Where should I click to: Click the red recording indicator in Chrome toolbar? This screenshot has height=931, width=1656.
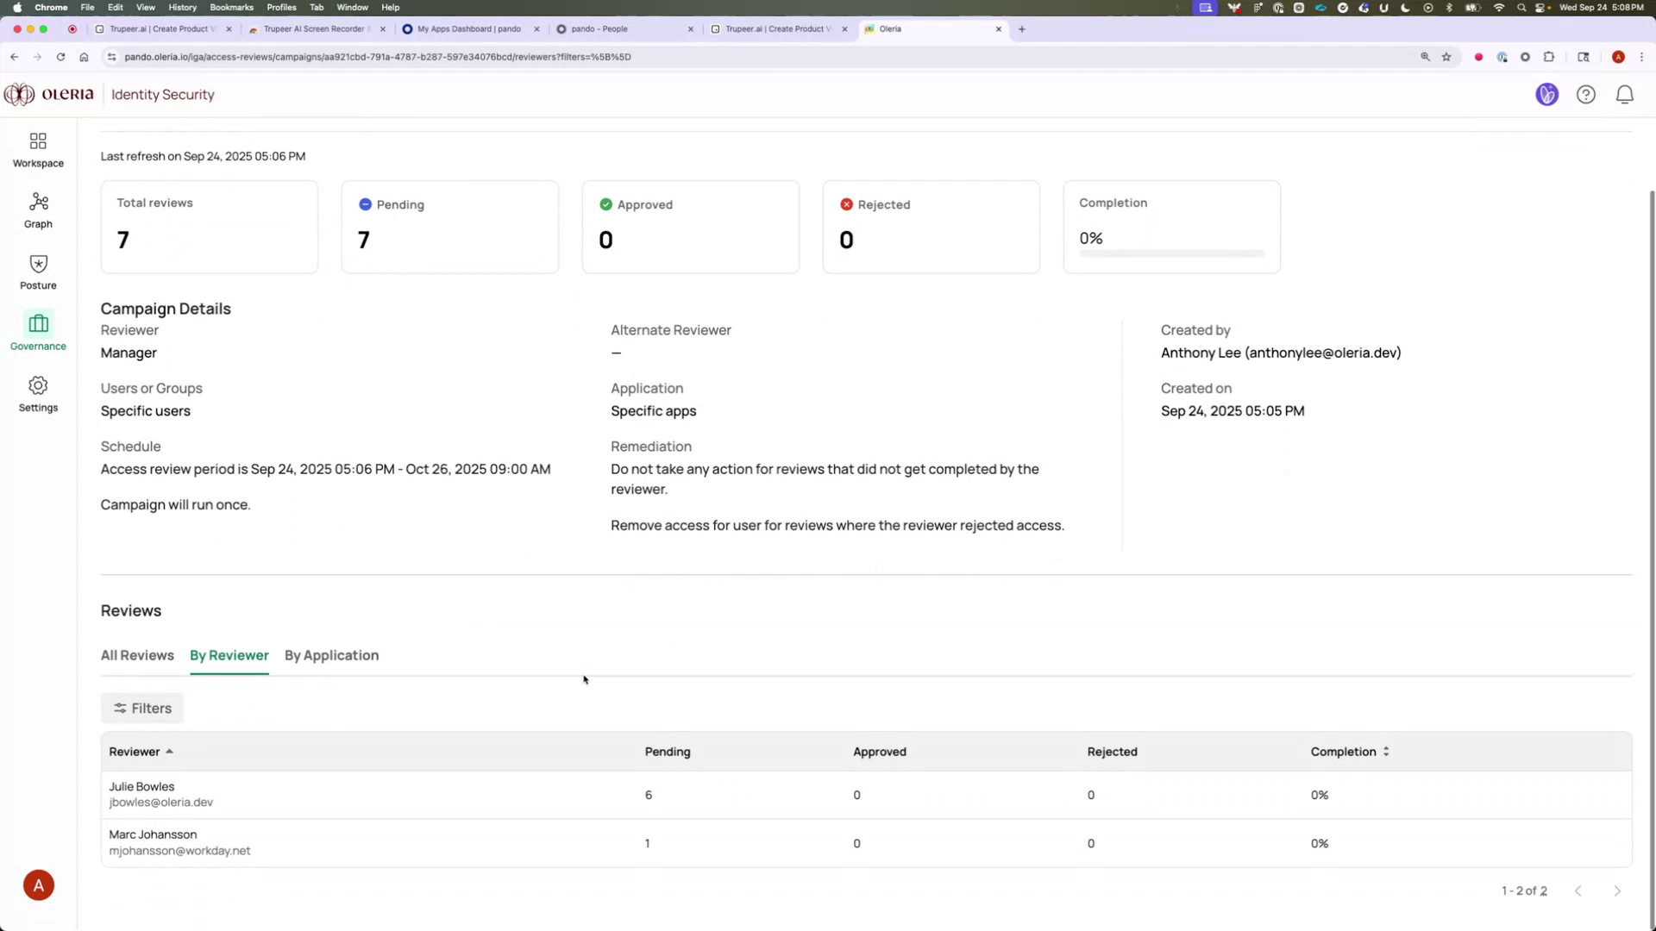tap(1479, 57)
